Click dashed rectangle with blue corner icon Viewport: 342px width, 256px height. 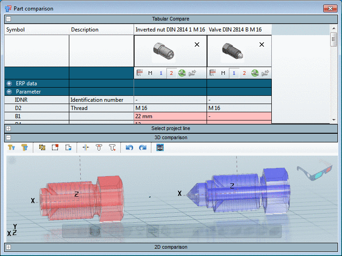click(68, 148)
